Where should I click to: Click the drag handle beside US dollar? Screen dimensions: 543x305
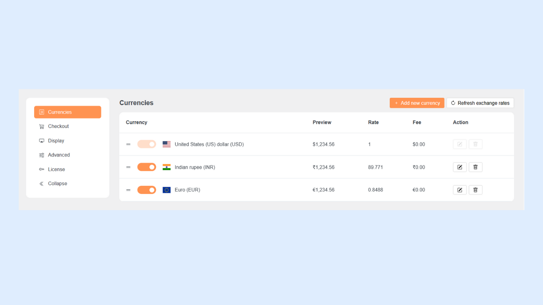[128, 144]
